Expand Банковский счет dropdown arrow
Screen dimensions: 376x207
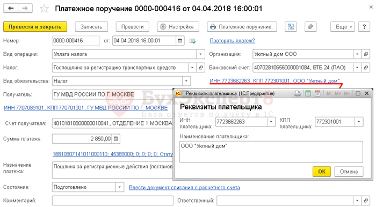[357, 68]
